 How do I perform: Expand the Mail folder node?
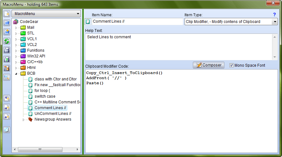pyautogui.click(x=16, y=28)
